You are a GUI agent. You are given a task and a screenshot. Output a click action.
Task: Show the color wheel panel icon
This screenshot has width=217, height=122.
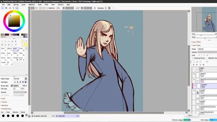coord(3,8)
